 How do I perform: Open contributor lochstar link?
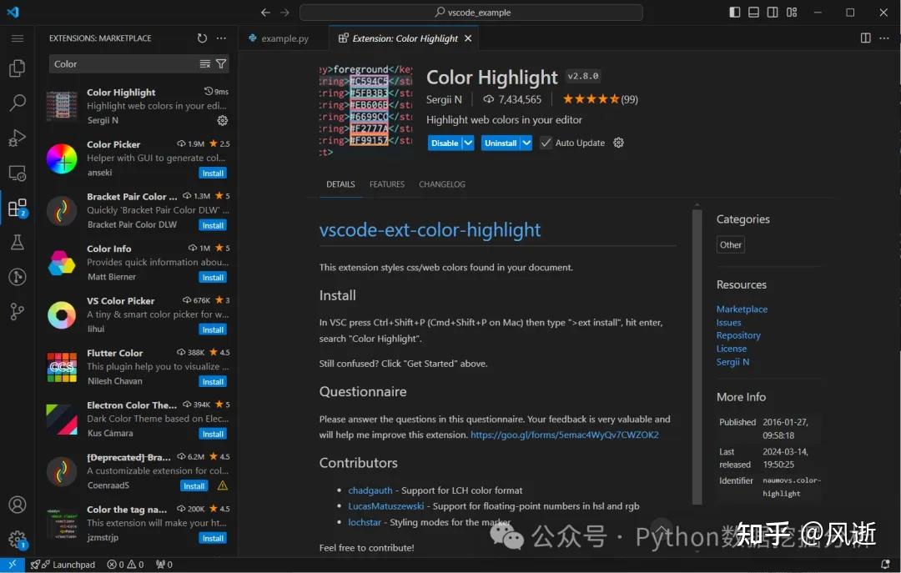tap(365, 522)
